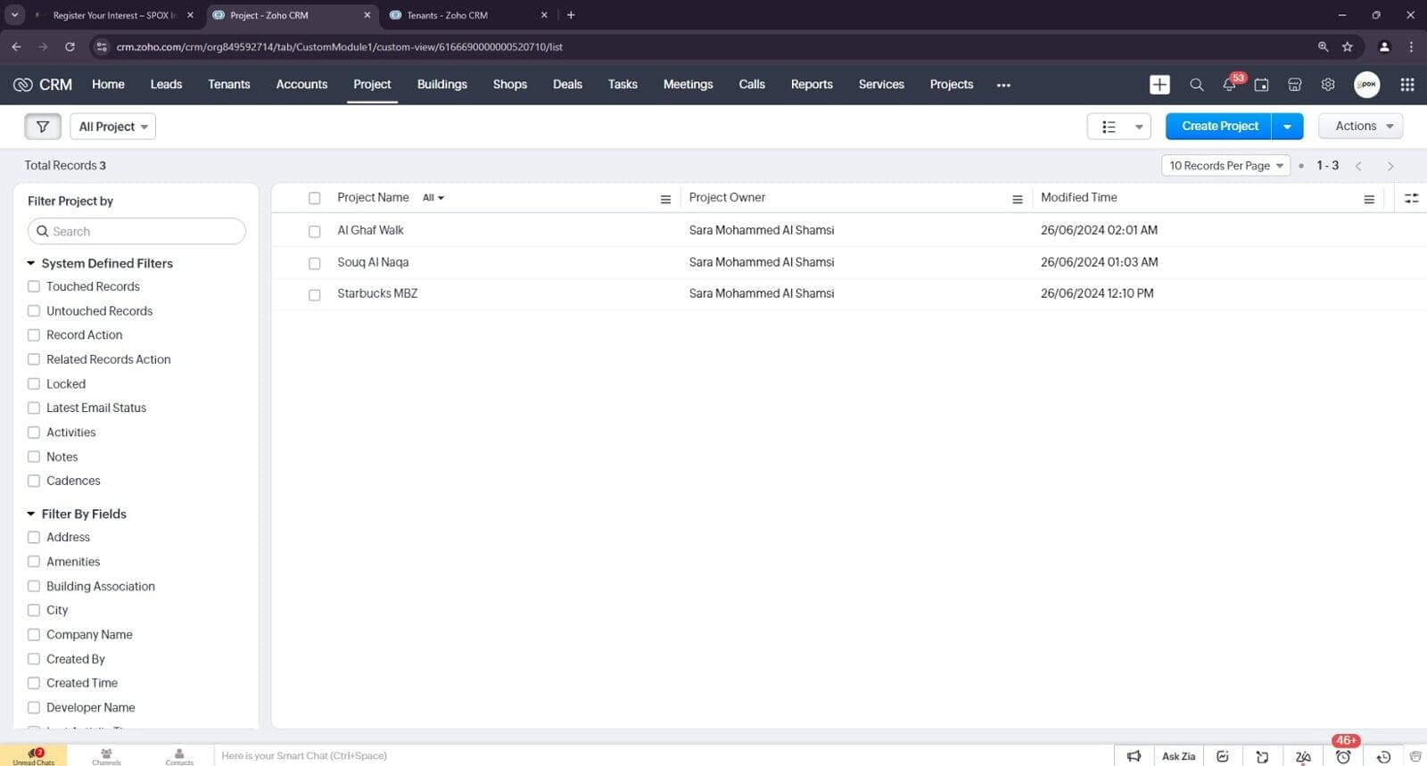1427x766 pixels.
Task: Go to the Home module tab
Action: coord(108,85)
